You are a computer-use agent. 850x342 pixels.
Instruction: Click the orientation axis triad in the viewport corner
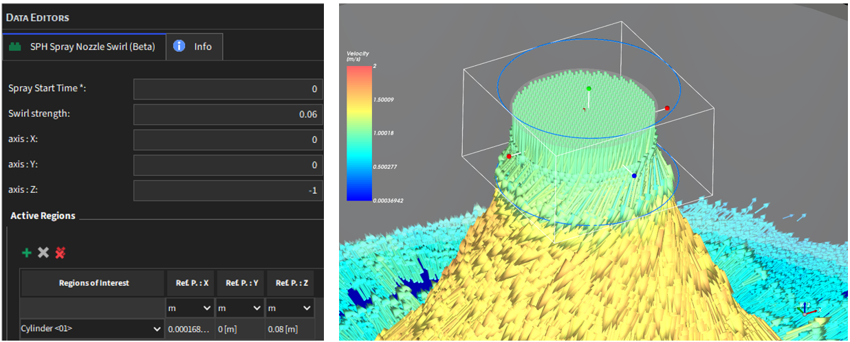tap(807, 311)
